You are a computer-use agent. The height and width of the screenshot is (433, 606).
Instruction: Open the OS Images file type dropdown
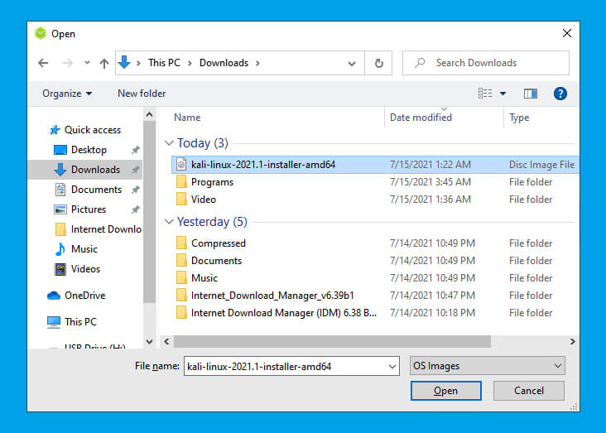[x=487, y=366]
